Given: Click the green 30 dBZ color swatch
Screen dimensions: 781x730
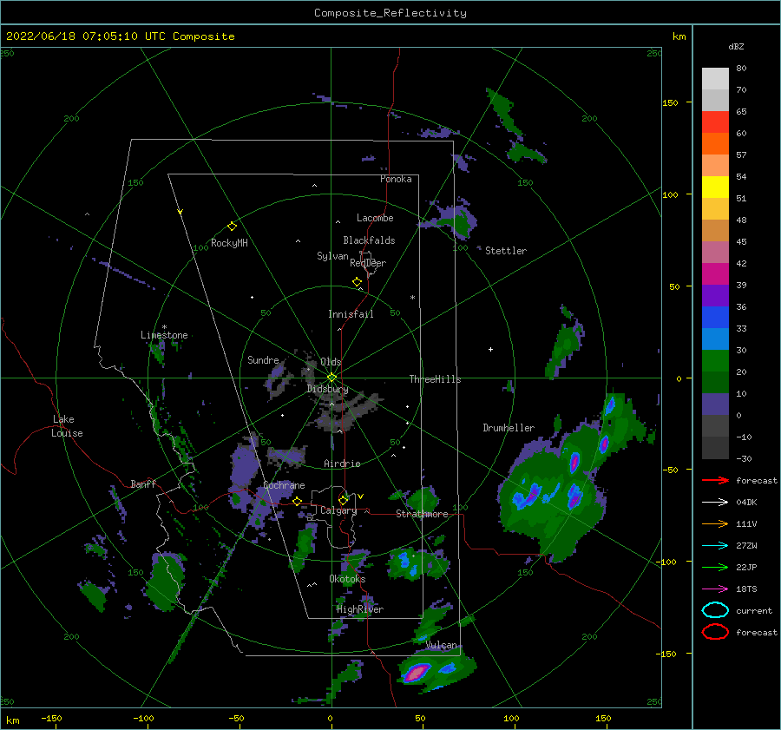Looking at the screenshot, I should [715, 360].
